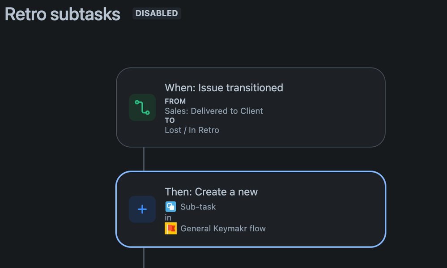
Task: Click the "in" label in the action card
Action: pyautogui.click(x=168, y=217)
